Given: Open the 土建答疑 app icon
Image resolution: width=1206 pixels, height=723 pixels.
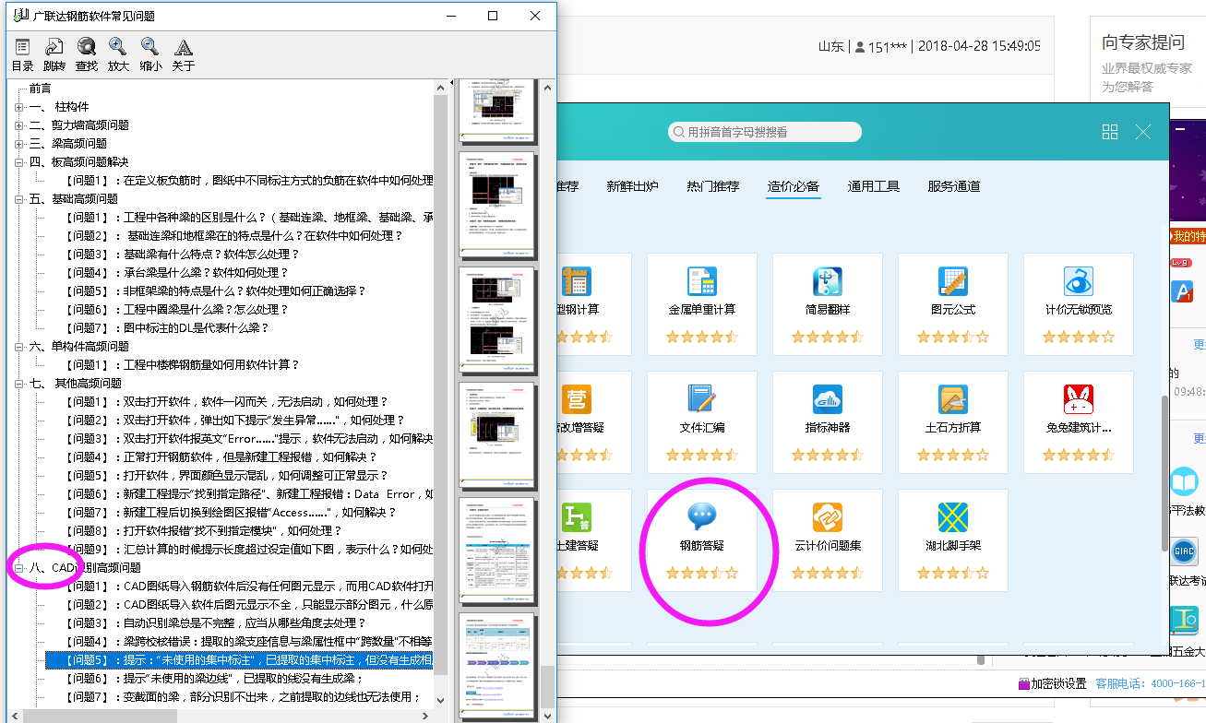Looking at the screenshot, I should tap(577, 517).
